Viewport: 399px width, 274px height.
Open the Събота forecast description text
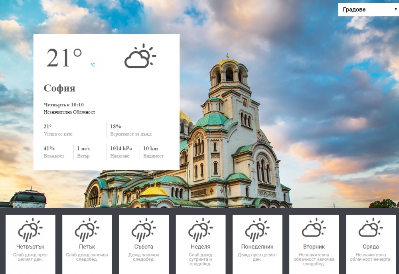tap(144, 257)
